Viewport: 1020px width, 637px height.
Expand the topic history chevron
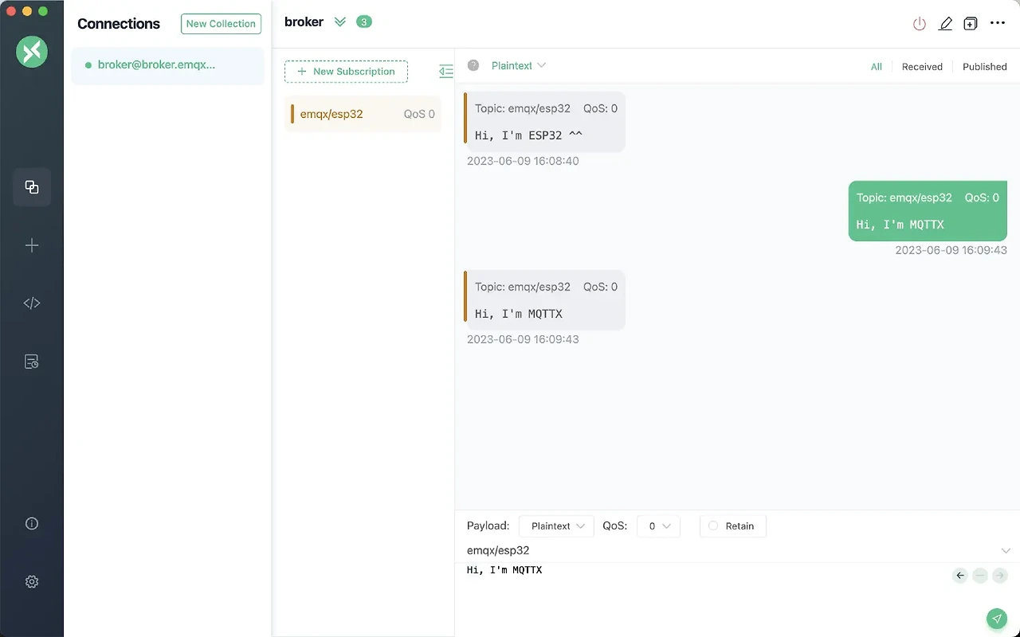pyautogui.click(x=1006, y=551)
